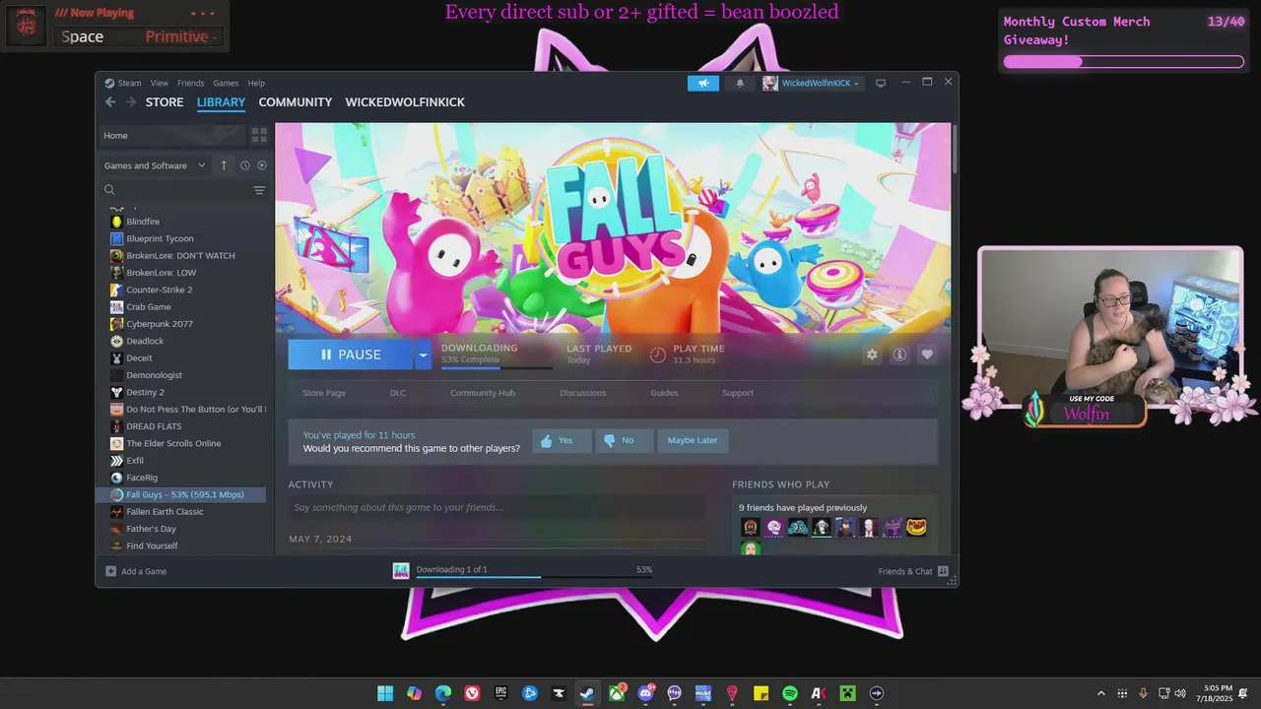Open advanced library filter options icon
The image size is (1261, 709).
(259, 190)
